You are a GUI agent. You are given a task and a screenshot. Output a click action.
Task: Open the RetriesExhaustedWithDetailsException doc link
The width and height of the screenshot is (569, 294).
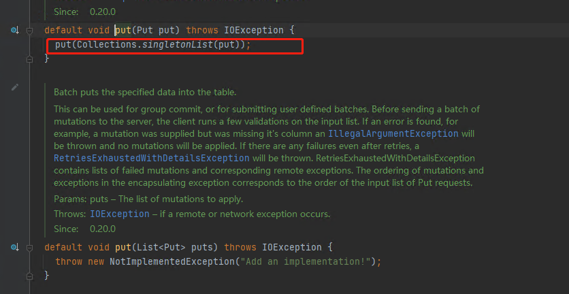click(151, 159)
